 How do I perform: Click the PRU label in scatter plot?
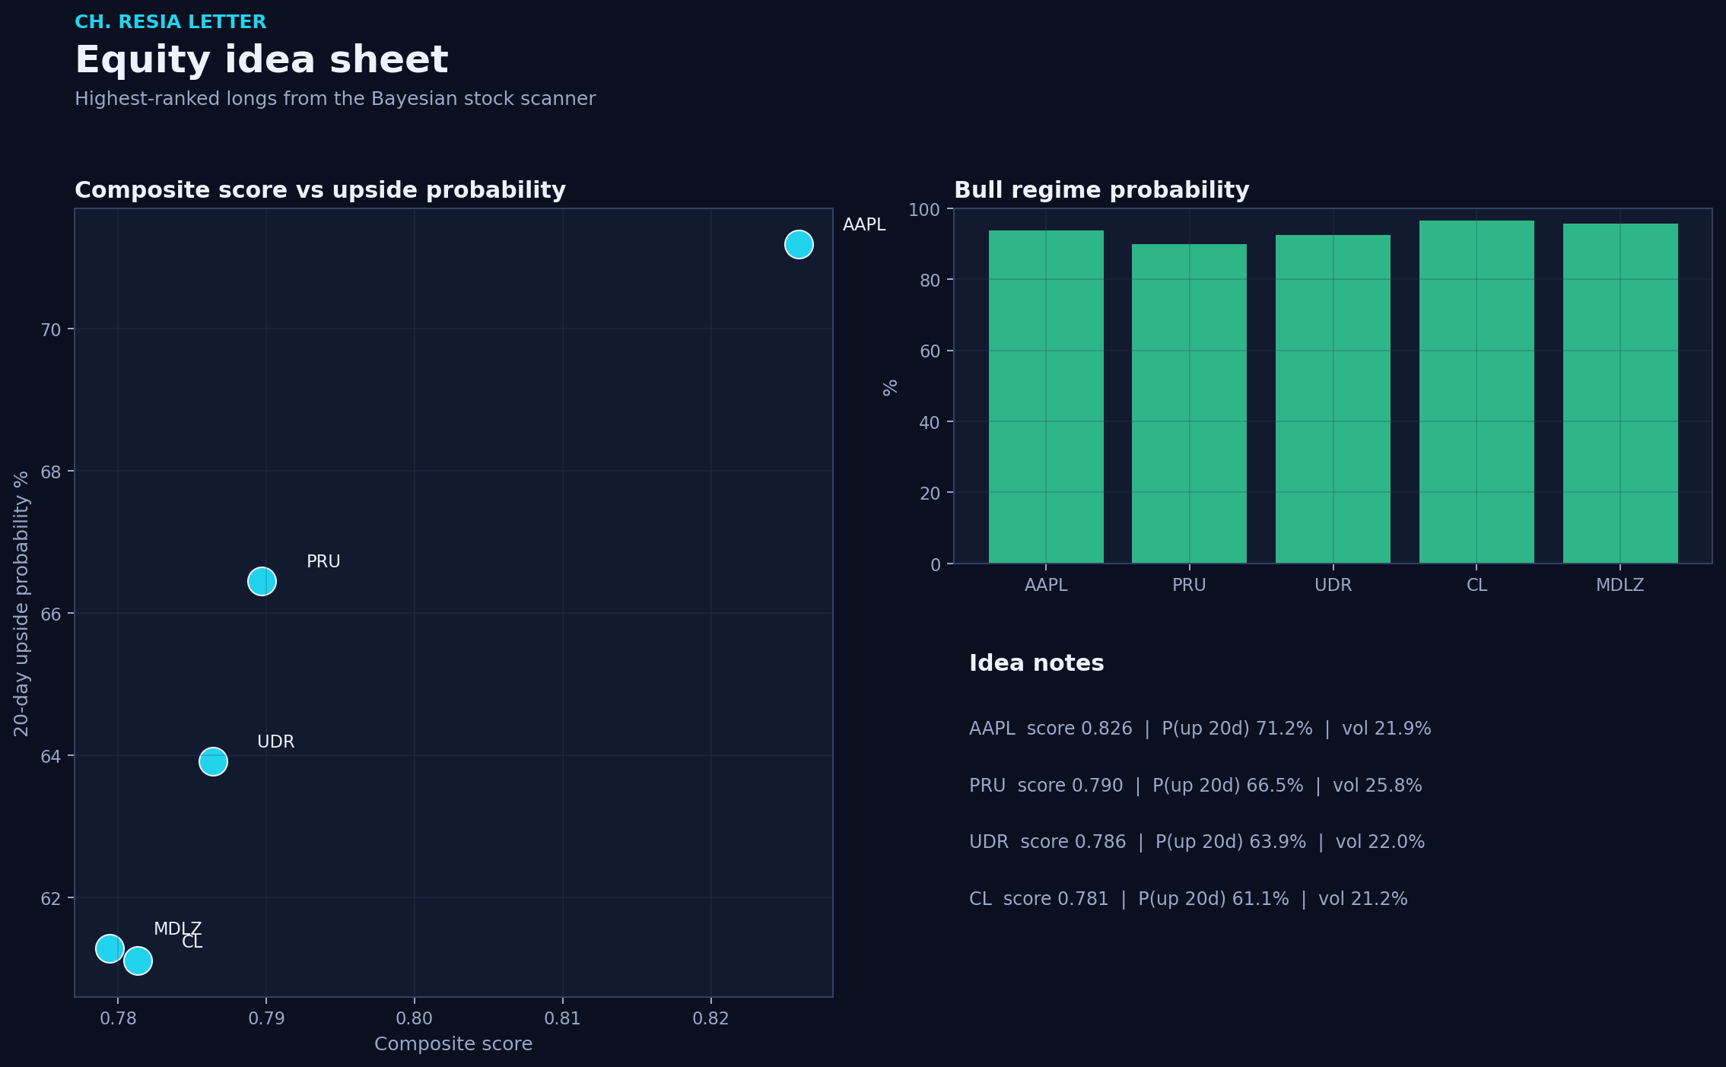coord(323,561)
